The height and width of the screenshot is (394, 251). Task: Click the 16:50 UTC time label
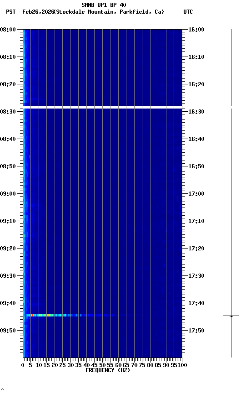point(196,166)
